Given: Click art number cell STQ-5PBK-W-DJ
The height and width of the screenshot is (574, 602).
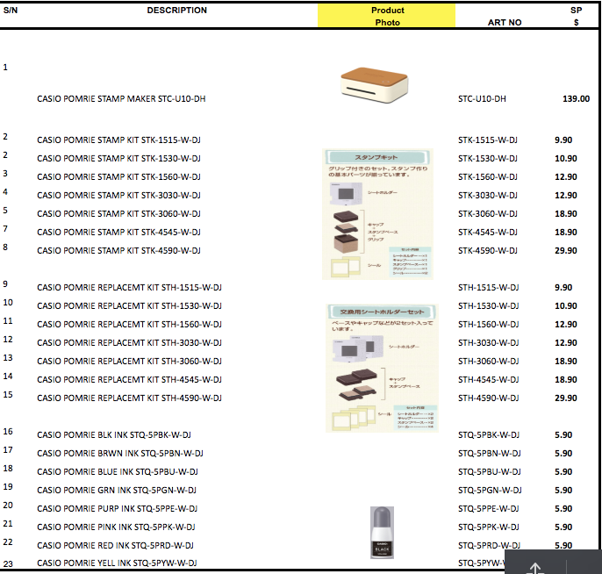Looking at the screenshot, I should 488,434.
